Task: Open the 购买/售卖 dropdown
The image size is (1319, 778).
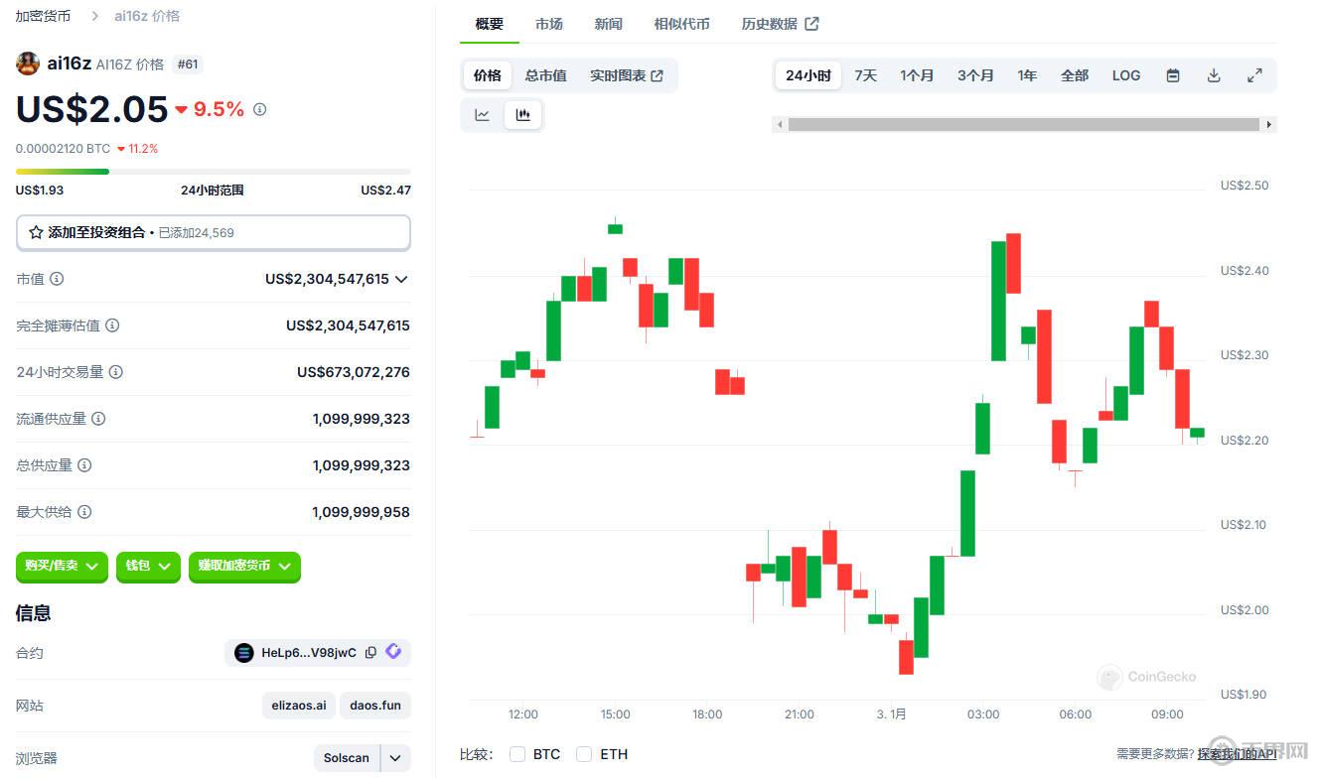Action: pos(62,566)
